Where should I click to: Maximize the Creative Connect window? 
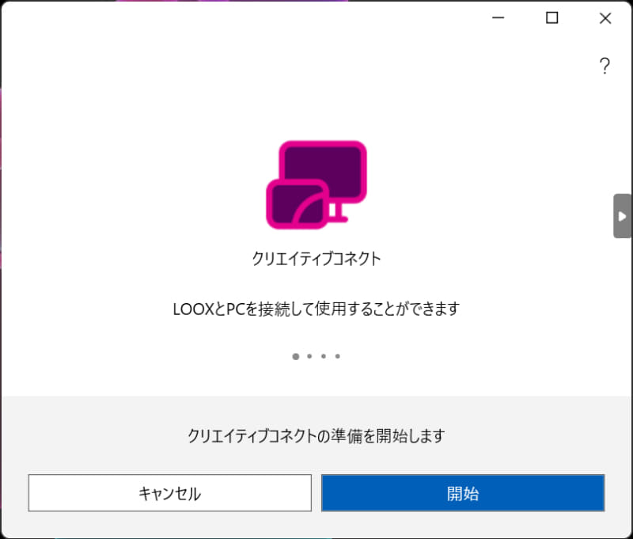point(551,17)
